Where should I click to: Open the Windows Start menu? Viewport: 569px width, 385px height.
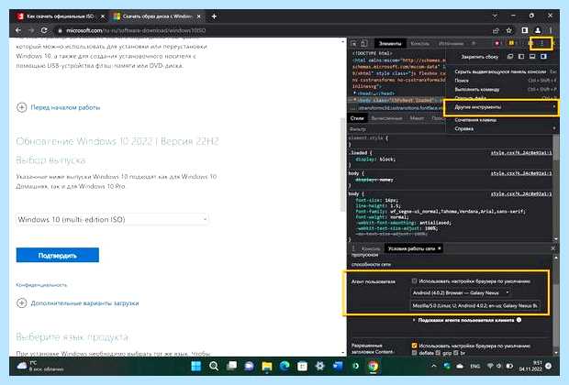(196, 366)
